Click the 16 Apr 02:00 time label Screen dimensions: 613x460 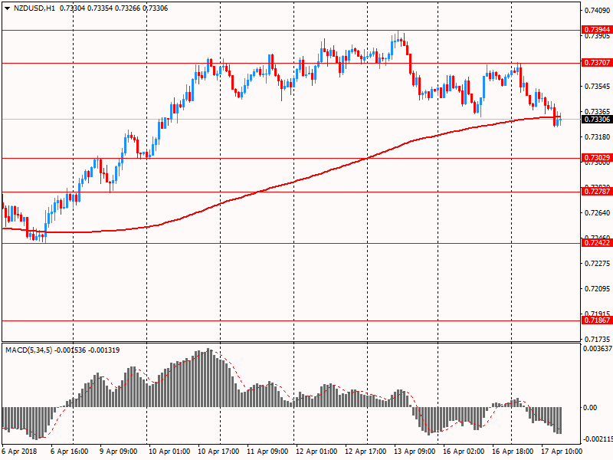click(464, 452)
